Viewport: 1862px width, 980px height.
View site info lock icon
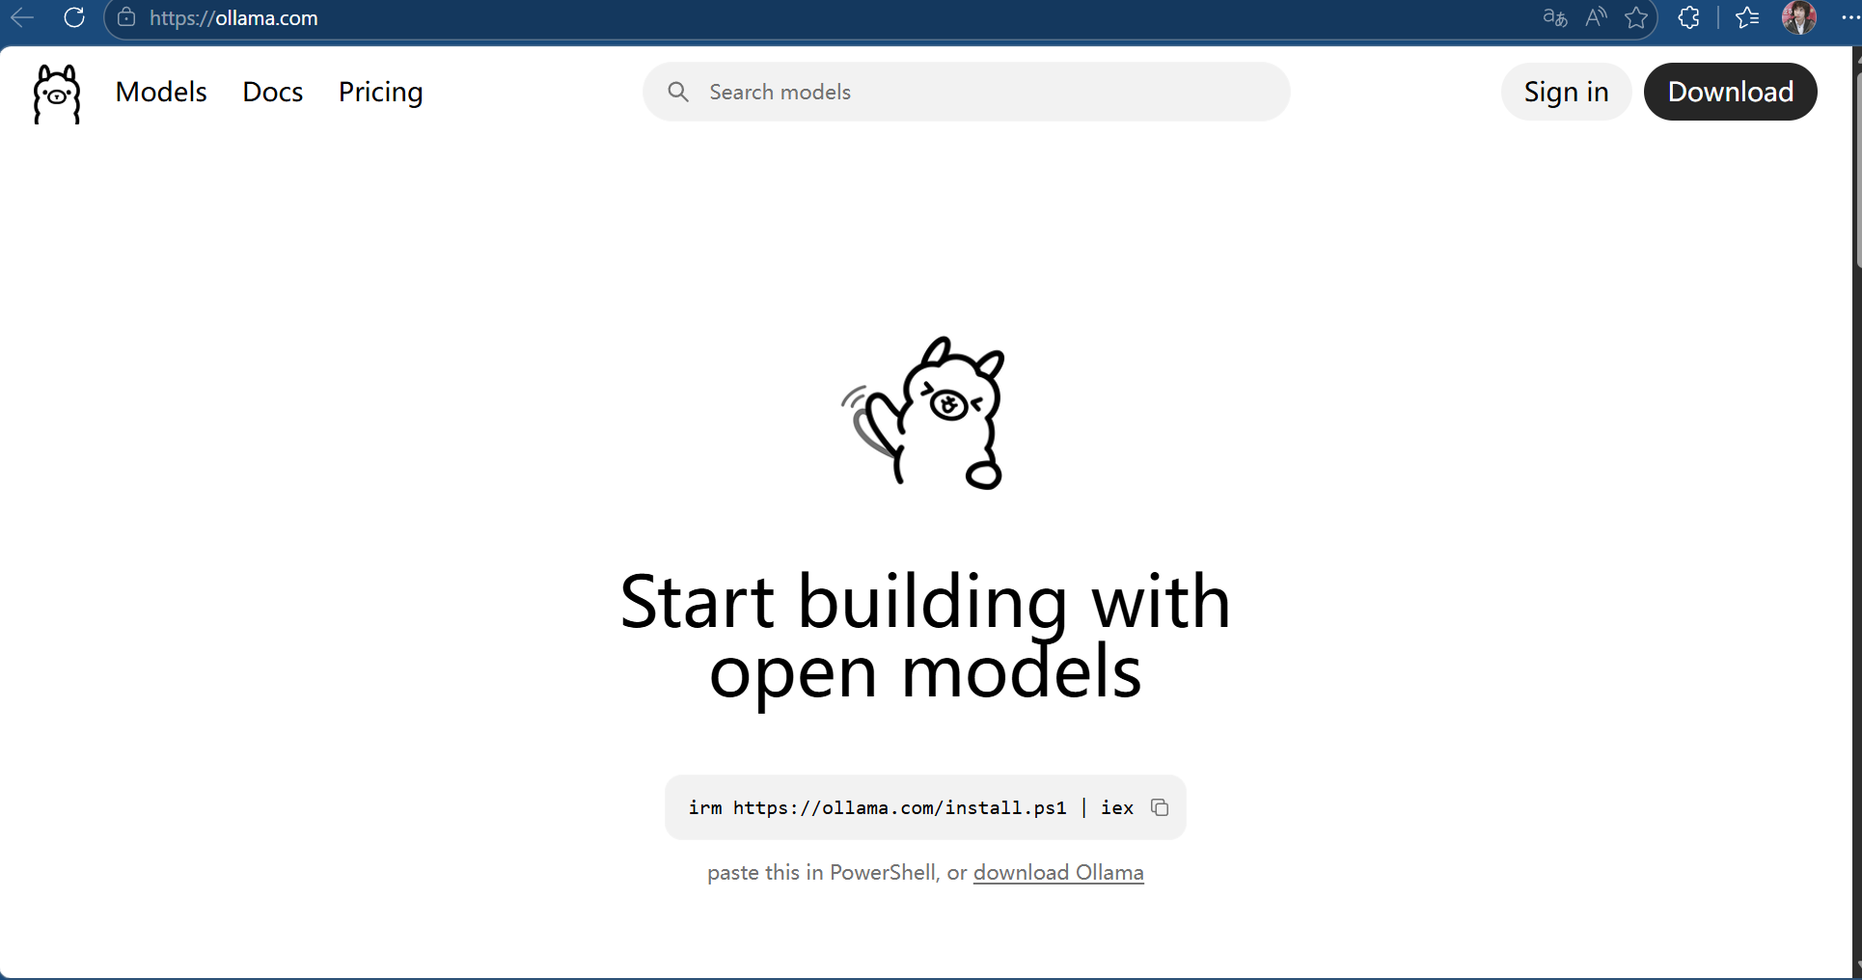coord(126,17)
